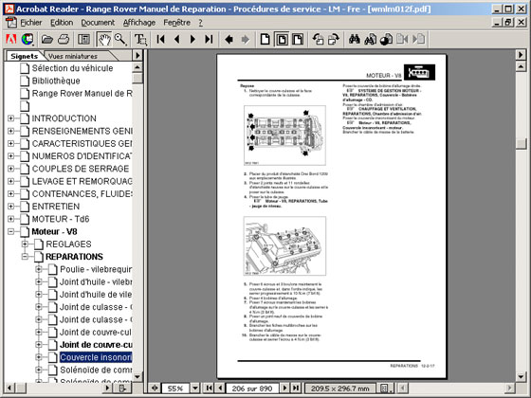Go to first page from toolbar
531x398 pixels.
click(x=161, y=40)
